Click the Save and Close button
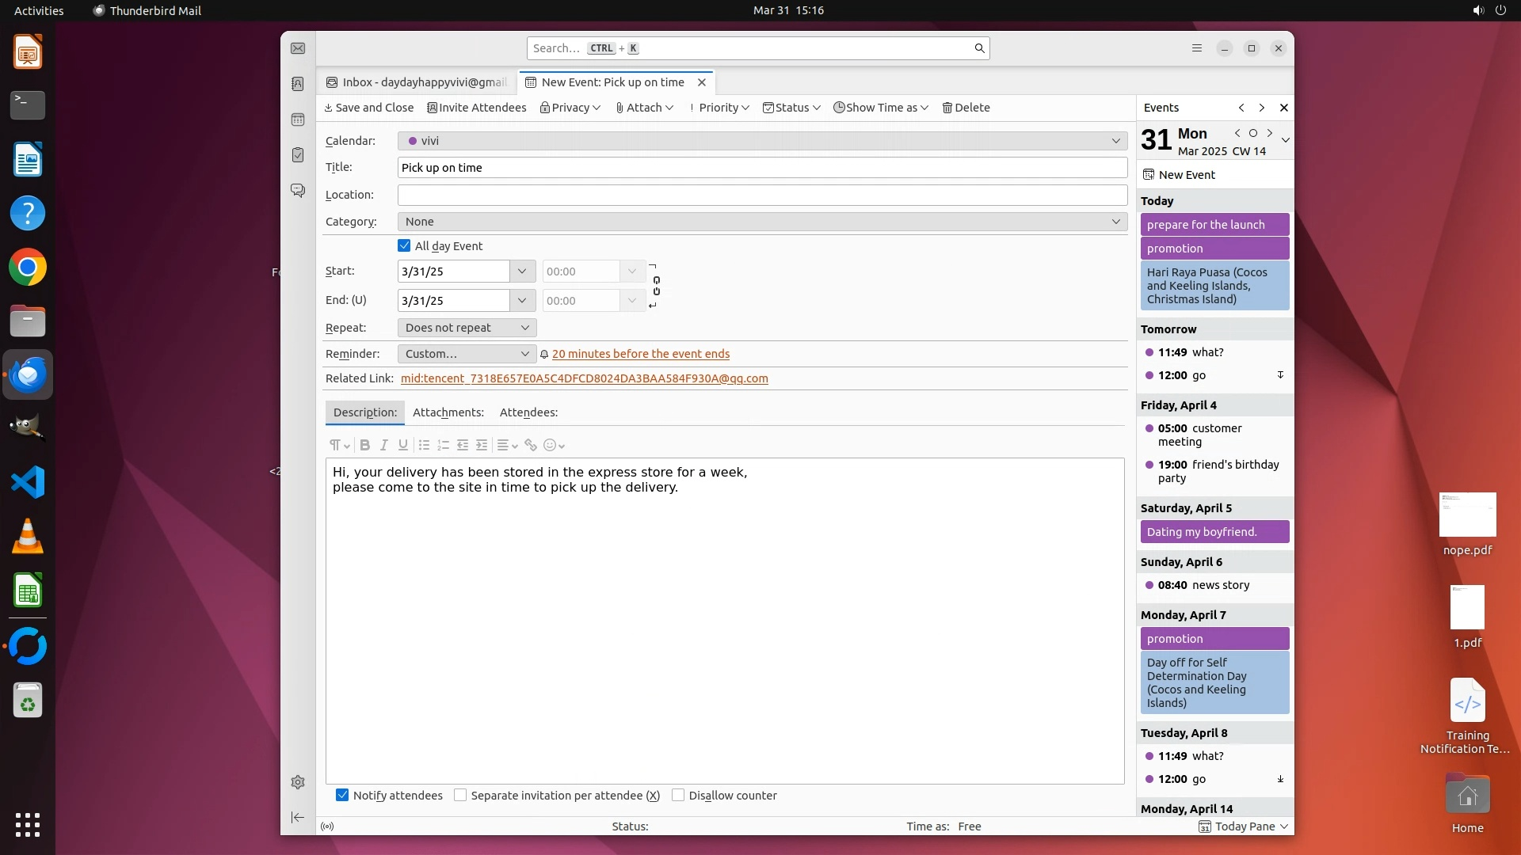The image size is (1521, 855). (368, 108)
